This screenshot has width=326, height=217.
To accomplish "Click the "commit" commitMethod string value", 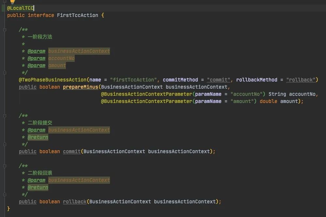I will click(219, 80).
